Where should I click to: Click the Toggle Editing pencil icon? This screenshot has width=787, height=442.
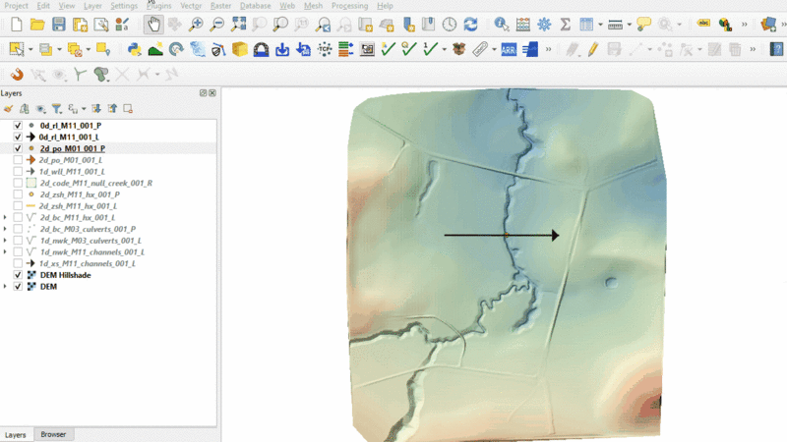click(592, 48)
